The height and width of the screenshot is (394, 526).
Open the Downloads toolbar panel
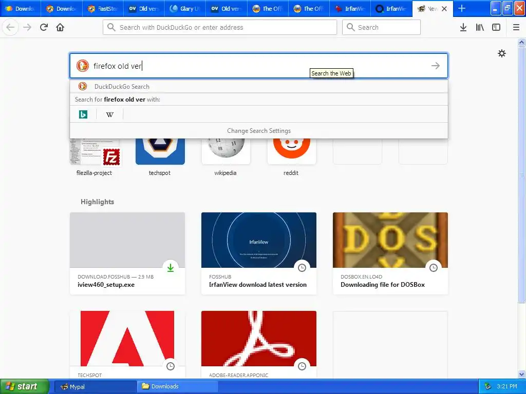point(463,27)
